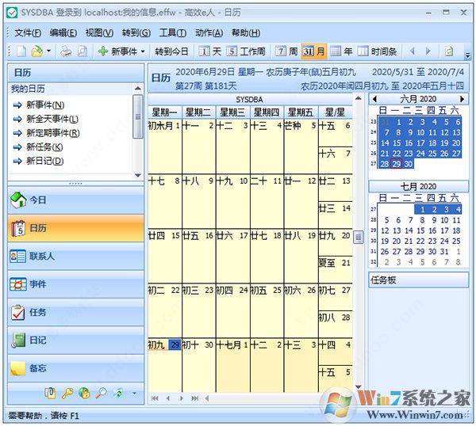Switch to 年 (Year) view
The width and height of the screenshot is (476, 426).
(342, 51)
